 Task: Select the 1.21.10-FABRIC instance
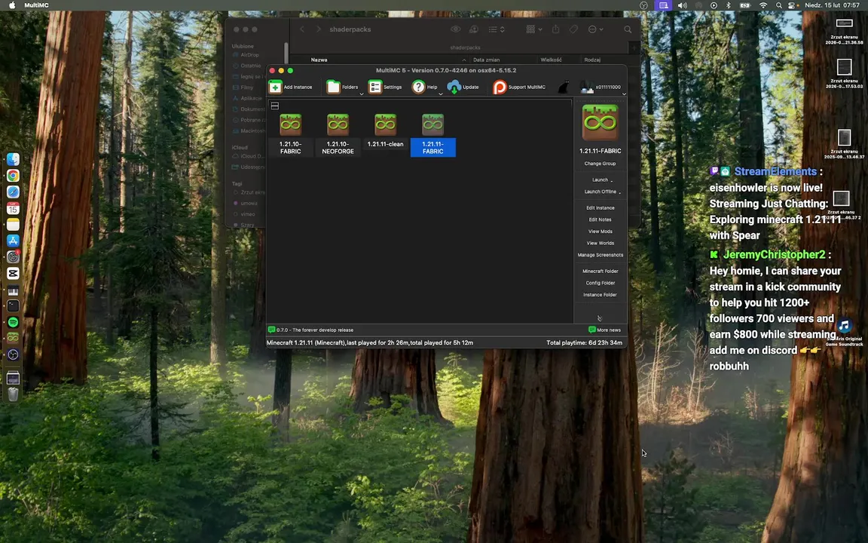(x=290, y=135)
